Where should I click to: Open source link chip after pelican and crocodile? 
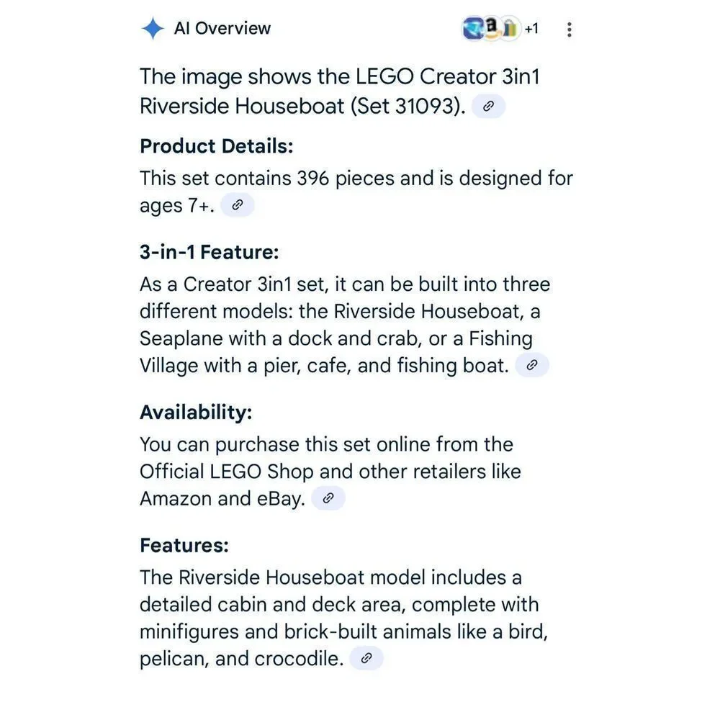[366, 658]
